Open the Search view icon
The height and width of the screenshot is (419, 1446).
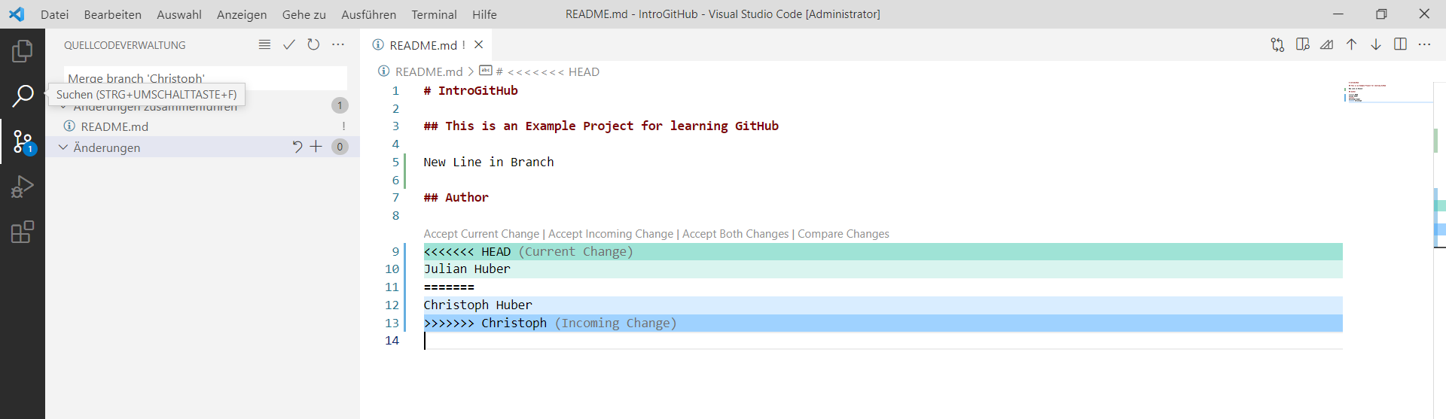(23, 96)
